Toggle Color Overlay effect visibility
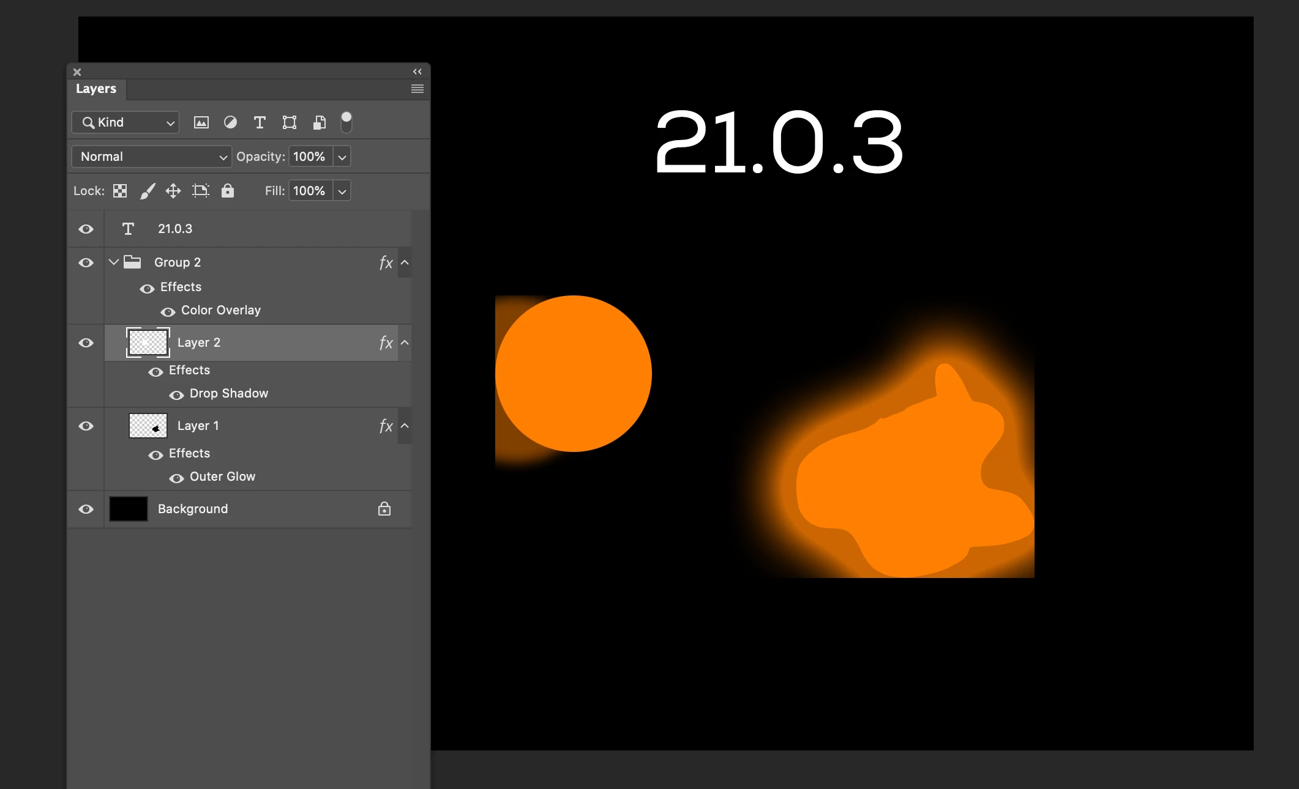Screen dimensions: 1299x789 pos(168,311)
